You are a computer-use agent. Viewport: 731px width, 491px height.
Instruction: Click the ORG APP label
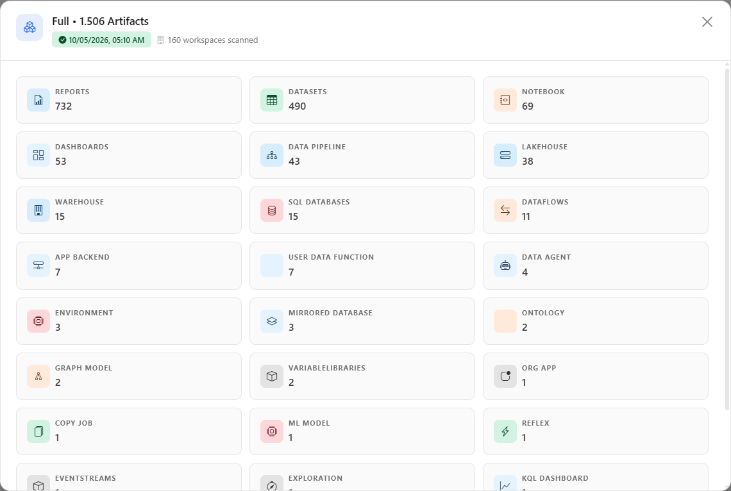click(539, 368)
